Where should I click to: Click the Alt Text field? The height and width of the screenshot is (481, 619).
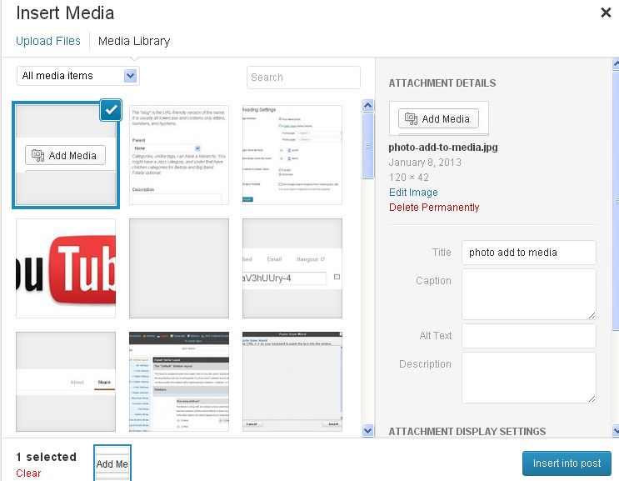[528, 336]
